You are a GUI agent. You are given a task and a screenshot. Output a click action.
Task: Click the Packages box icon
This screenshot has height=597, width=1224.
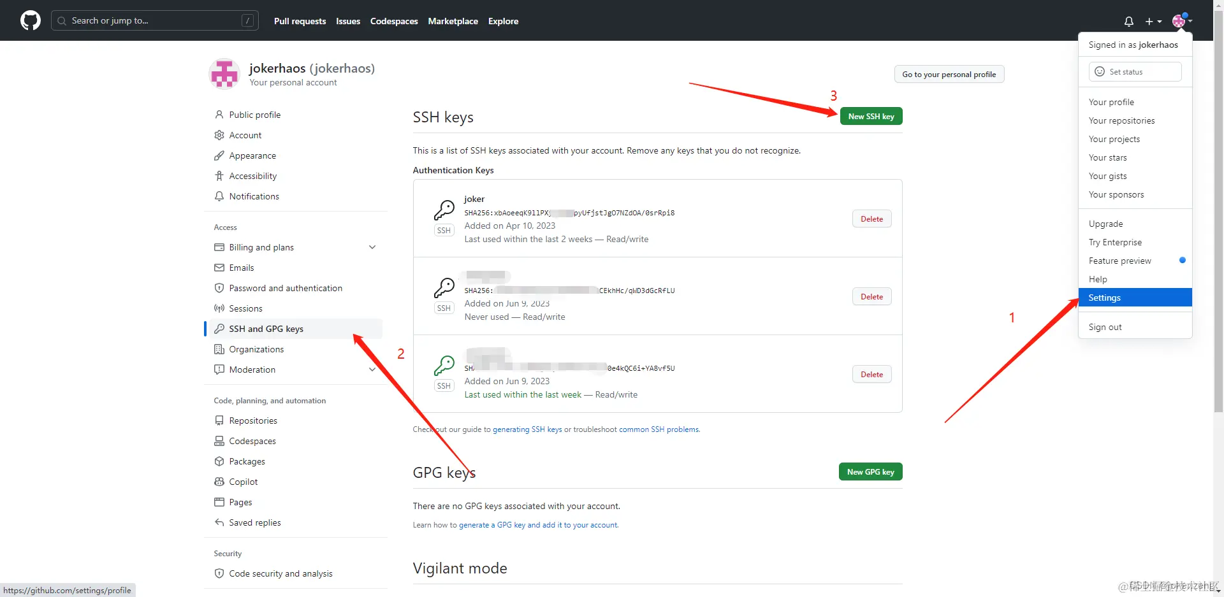[219, 461]
